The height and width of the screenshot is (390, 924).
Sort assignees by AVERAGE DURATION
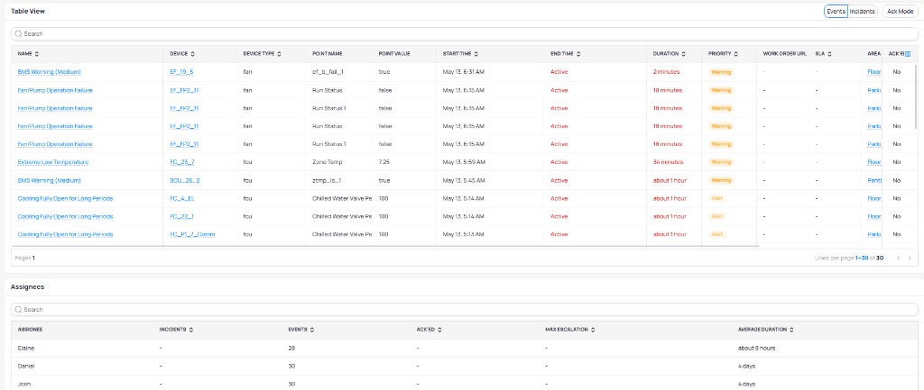pos(791,330)
